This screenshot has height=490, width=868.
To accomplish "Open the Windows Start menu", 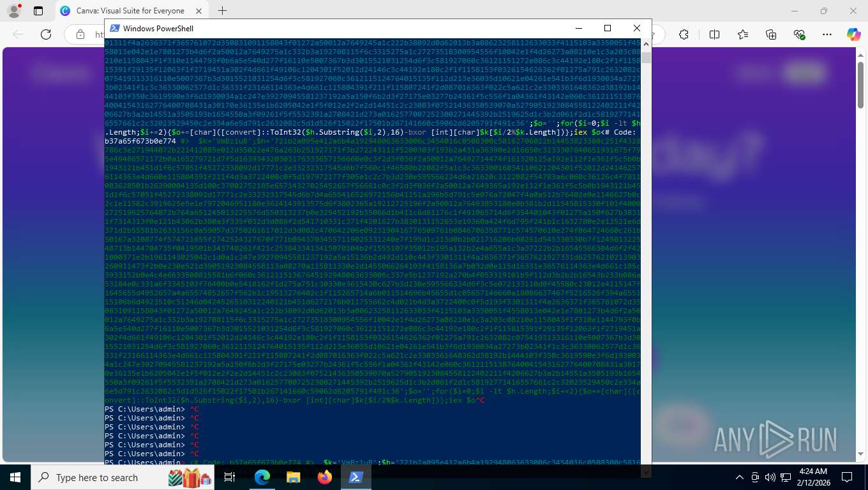I will coord(15,477).
